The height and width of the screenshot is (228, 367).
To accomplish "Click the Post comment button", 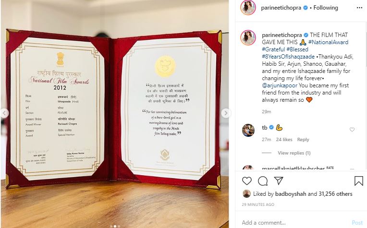I will point(357,223).
